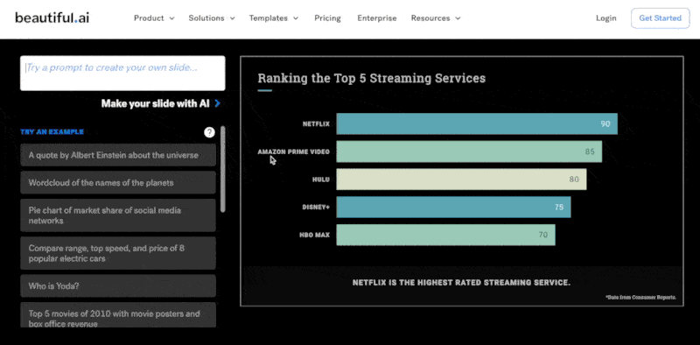This screenshot has width=700, height=345.
Task: Click the Netflix bar in the chart
Action: (477, 123)
